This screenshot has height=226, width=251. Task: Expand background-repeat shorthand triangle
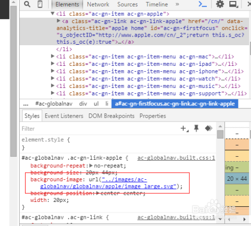click(x=91, y=166)
